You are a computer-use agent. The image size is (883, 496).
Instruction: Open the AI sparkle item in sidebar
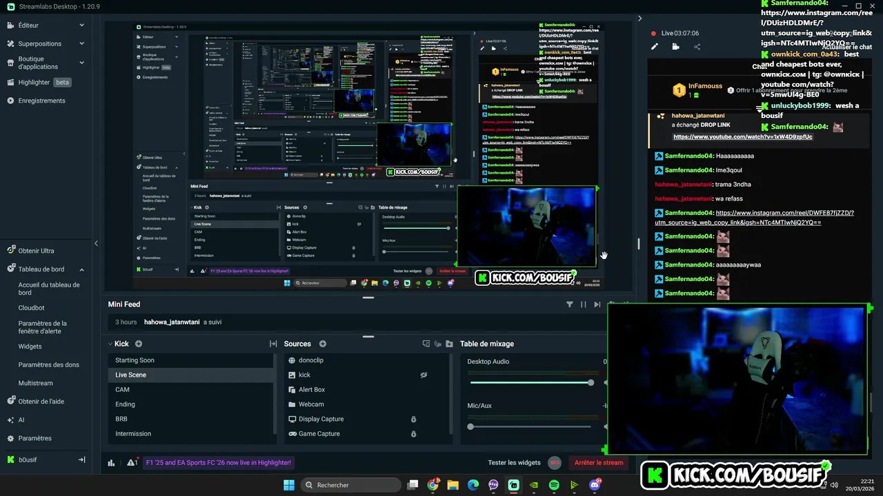click(17, 420)
